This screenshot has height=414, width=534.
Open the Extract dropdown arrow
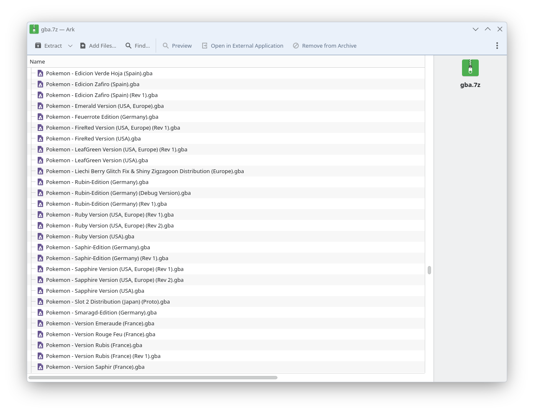(70, 46)
